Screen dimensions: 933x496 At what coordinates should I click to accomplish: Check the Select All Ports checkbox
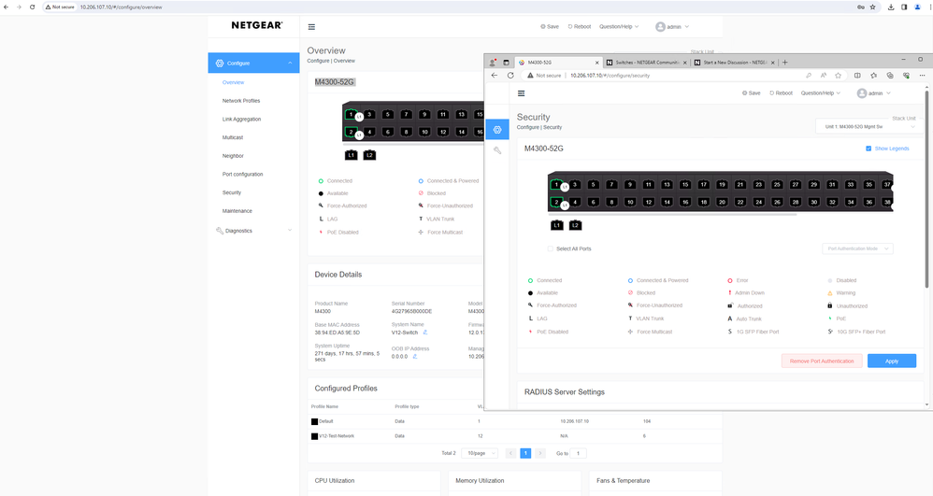551,248
